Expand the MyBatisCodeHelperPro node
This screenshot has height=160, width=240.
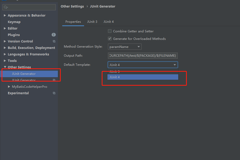coord(9,87)
